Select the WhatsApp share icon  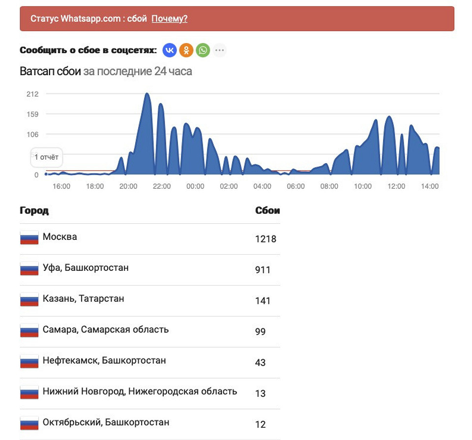pyautogui.click(x=202, y=50)
